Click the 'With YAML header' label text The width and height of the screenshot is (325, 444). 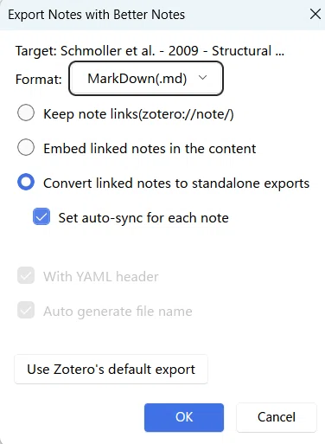coord(101,277)
